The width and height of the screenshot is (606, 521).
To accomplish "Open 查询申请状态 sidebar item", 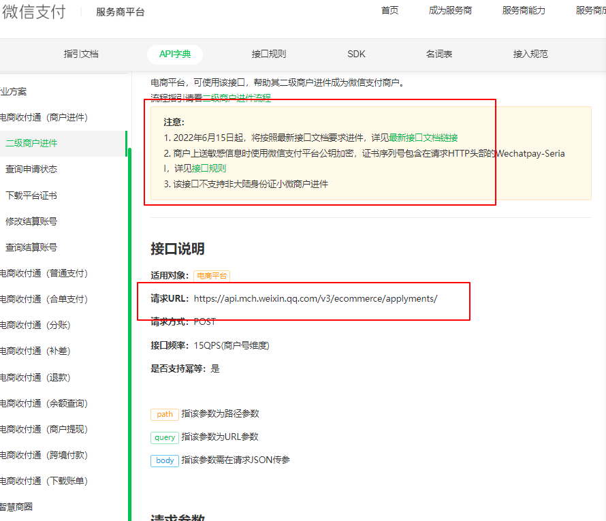I will 31,170.
